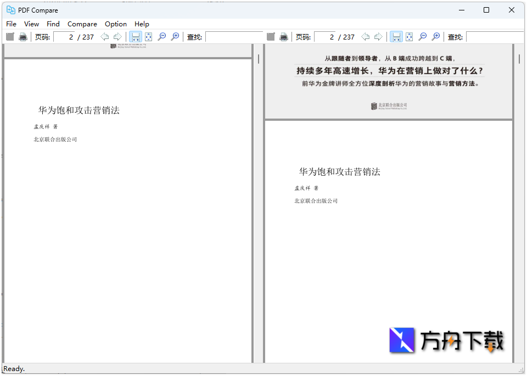
Task: Click the left pane vertical scrollbar thumb
Action: [x=259, y=59]
